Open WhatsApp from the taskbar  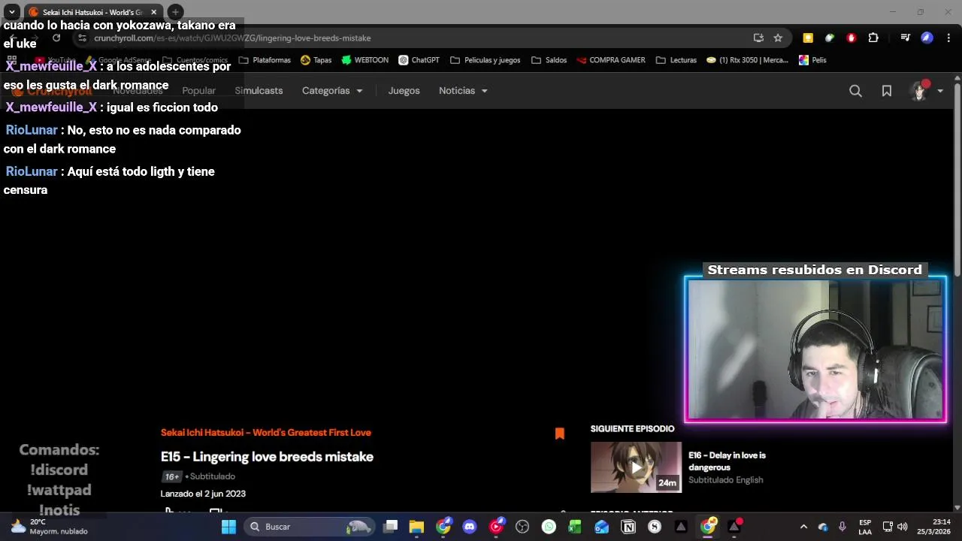pyautogui.click(x=549, y=527)
